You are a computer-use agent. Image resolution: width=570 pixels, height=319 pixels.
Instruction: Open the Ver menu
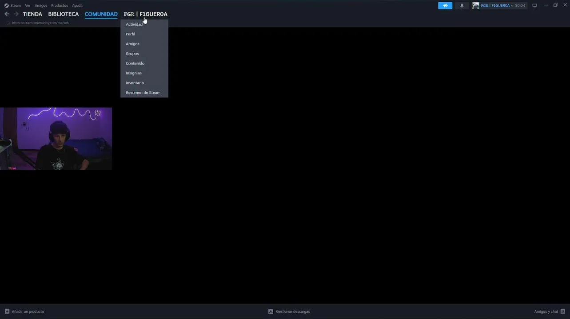coord(28,5)
